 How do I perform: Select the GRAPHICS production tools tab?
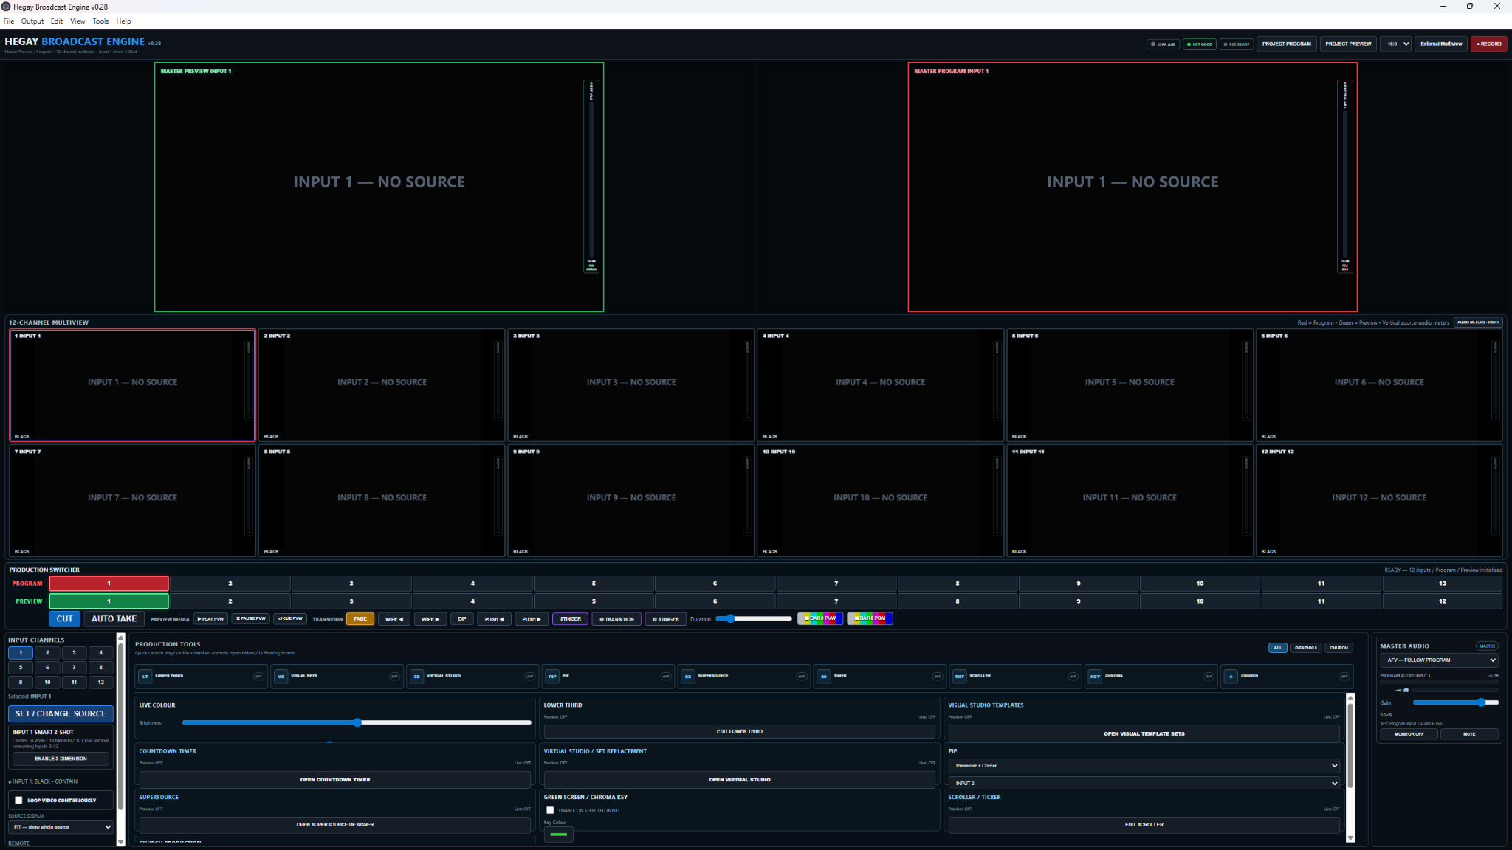tap(1305, 648)
